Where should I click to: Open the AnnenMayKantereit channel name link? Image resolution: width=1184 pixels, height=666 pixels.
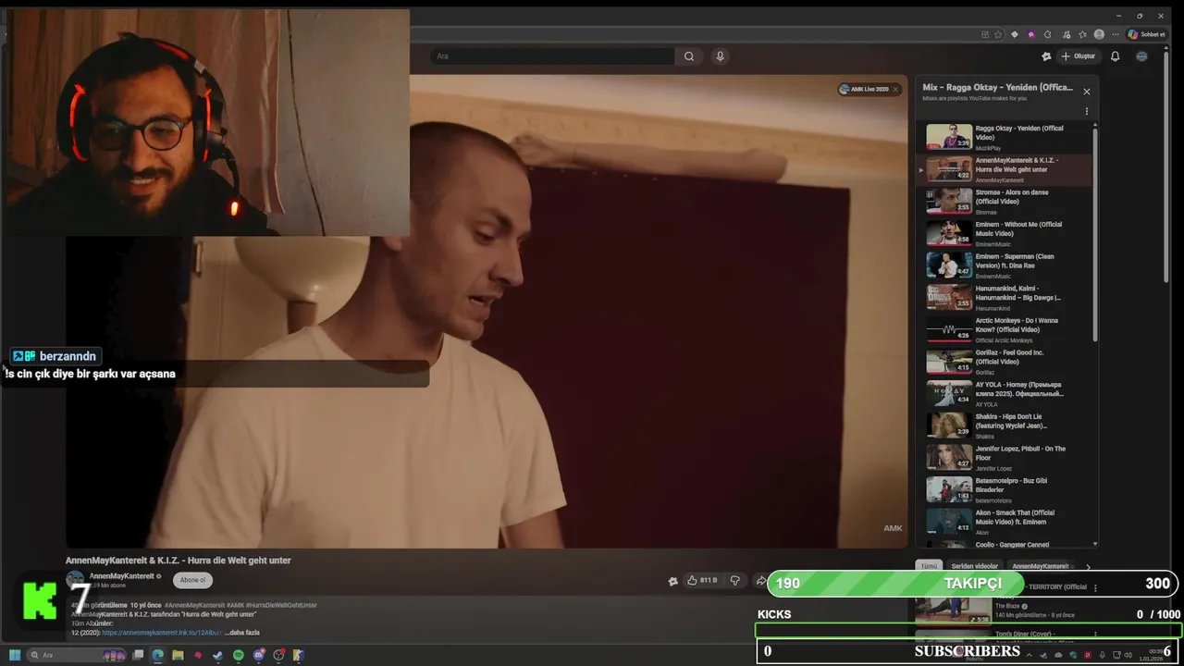tap(121, 576)
